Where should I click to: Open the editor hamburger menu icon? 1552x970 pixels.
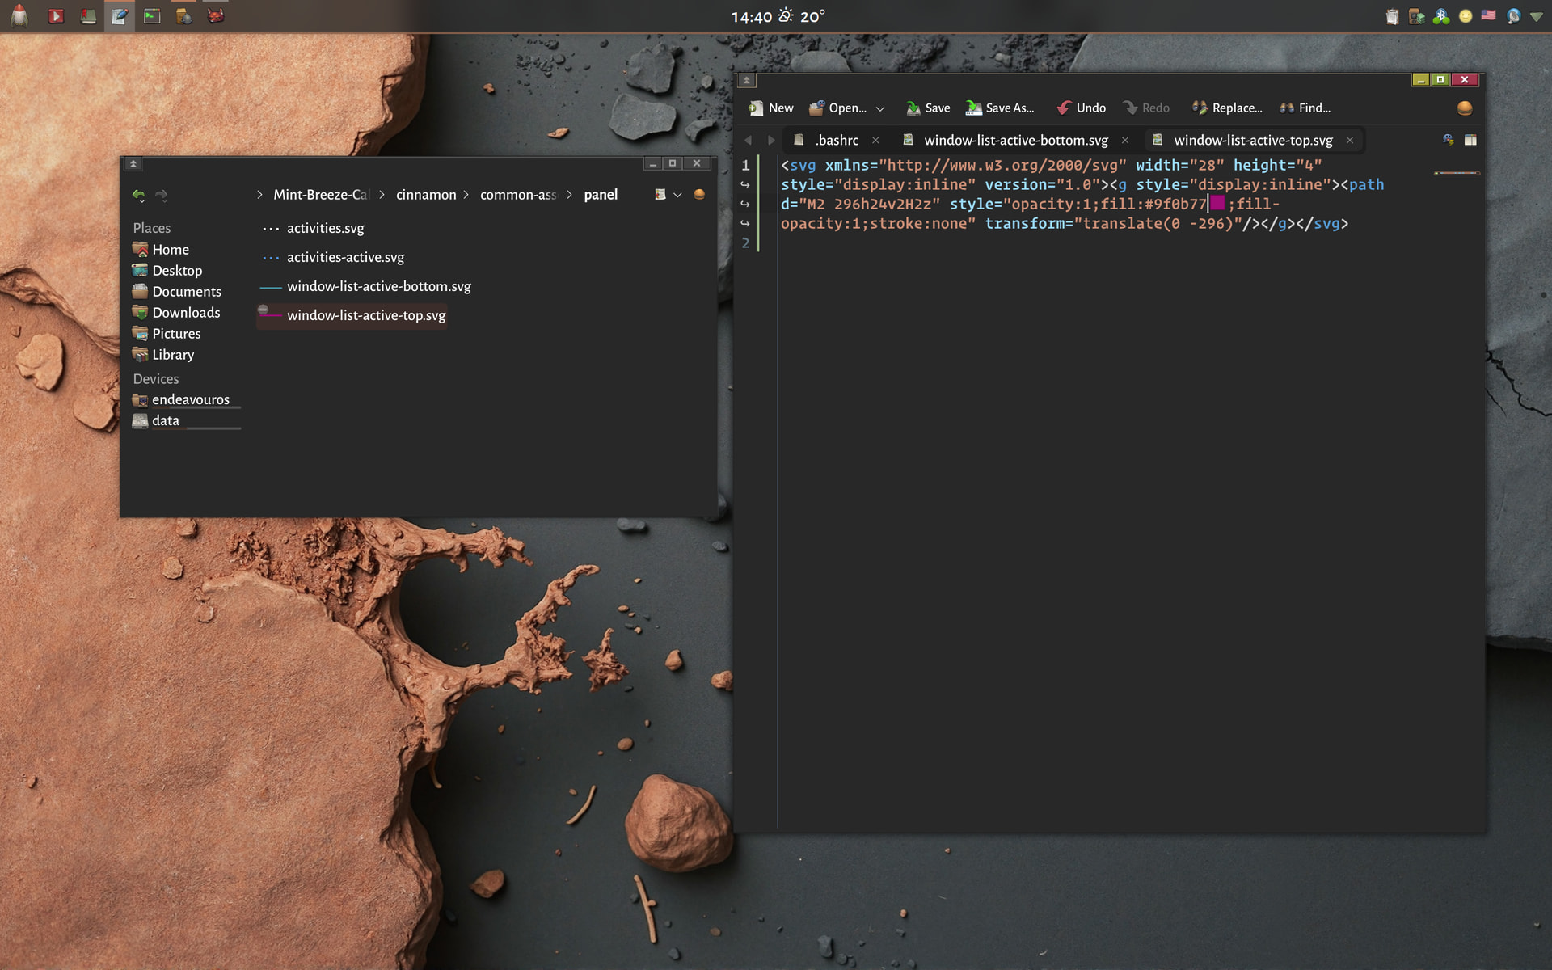pos(1465,108)
